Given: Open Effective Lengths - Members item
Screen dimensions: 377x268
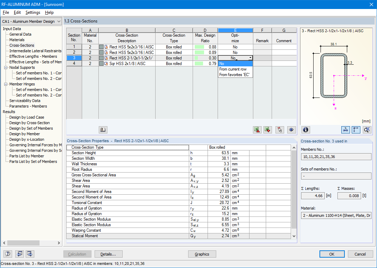Looking at the screenshot, I should (x=33, y=56).
